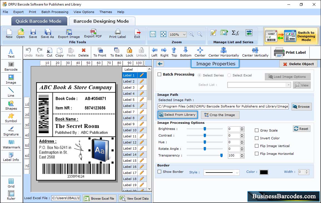Click the Browse image path button
Screen dimensions: 321x203
click(x=302, y=107)
